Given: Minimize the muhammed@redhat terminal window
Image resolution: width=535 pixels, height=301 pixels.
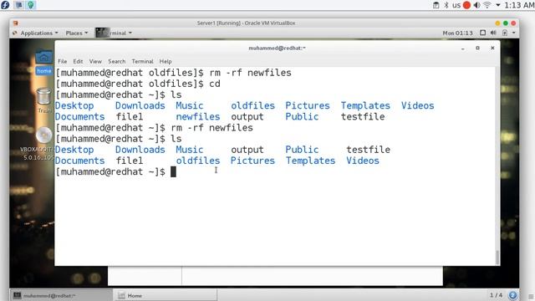Looking at the screenshot, I should coord(462,48).
